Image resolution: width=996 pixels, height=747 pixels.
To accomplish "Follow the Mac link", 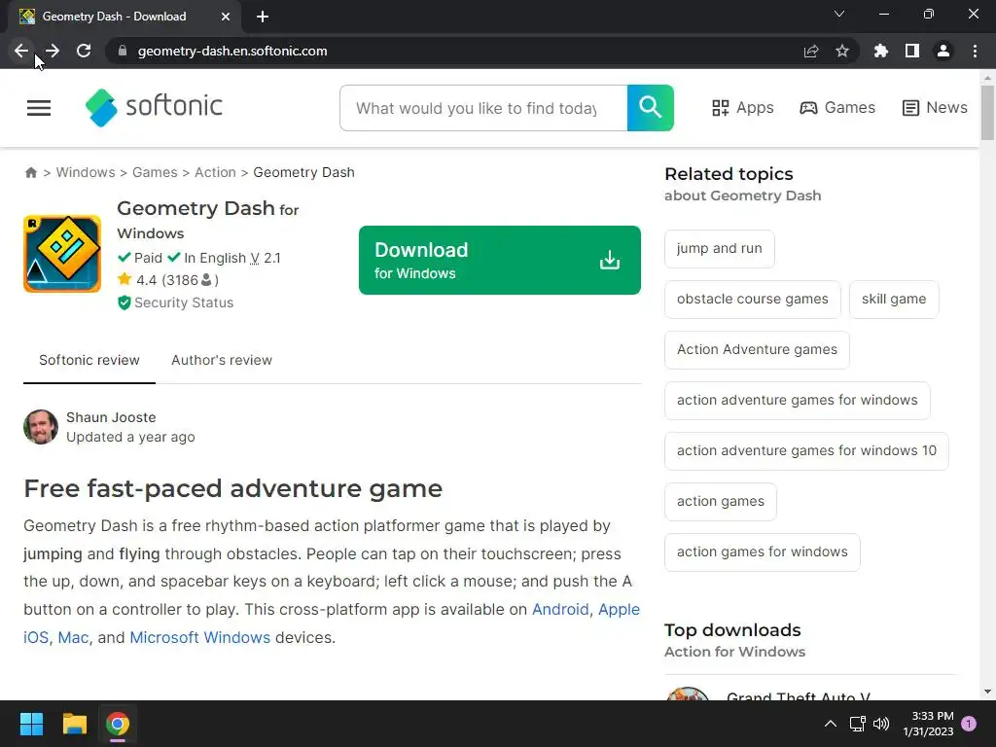I will coord(73,637).
